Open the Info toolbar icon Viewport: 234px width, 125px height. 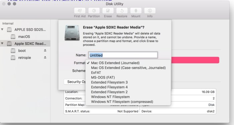150,11
